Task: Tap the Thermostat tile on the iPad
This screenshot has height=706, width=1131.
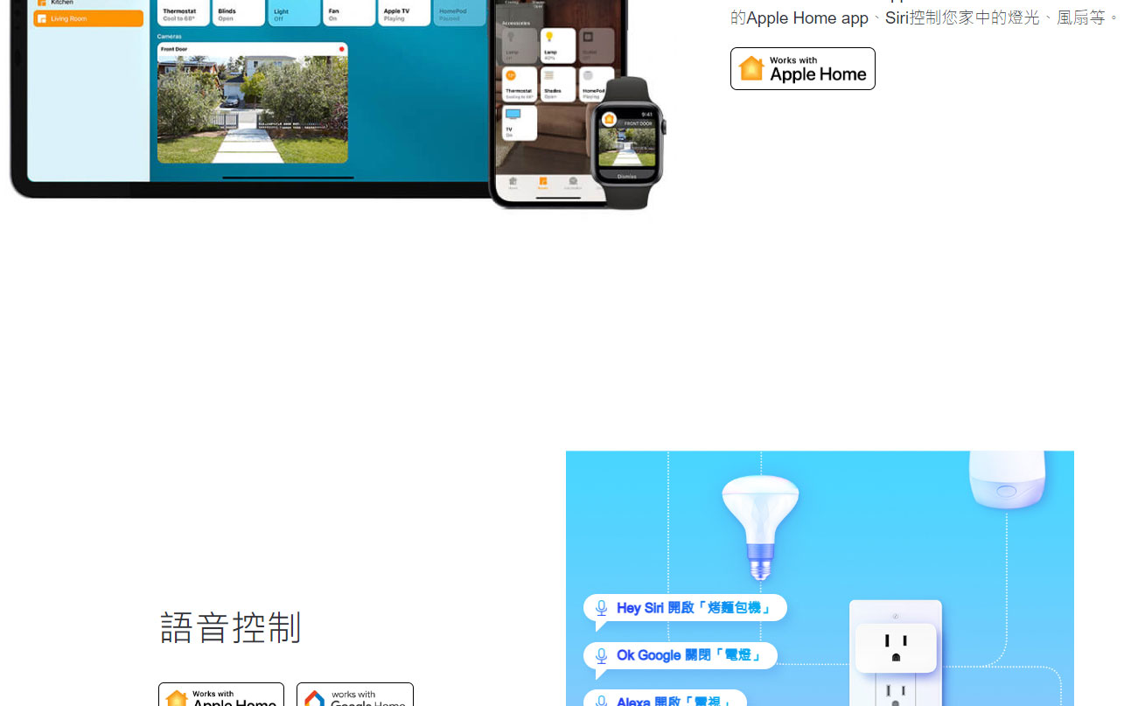Action: [184, 12]
